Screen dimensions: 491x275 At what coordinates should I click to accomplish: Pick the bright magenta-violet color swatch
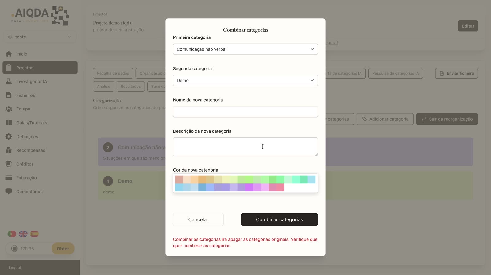tap(249, 187)
